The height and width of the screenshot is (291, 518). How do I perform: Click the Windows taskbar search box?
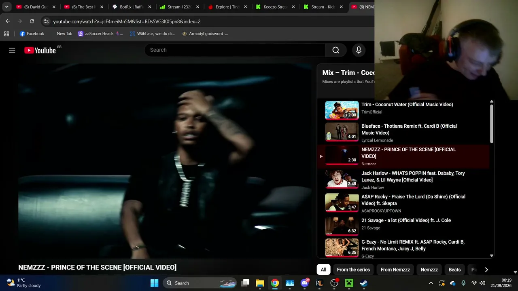point(200,283)
